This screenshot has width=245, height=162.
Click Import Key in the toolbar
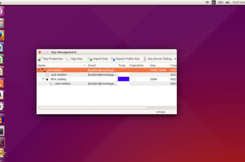coord(98,59)
